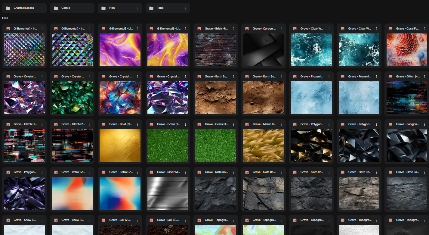Open more actions for Grave - Silver M file
429x235 pixels.
pos(185,172)
